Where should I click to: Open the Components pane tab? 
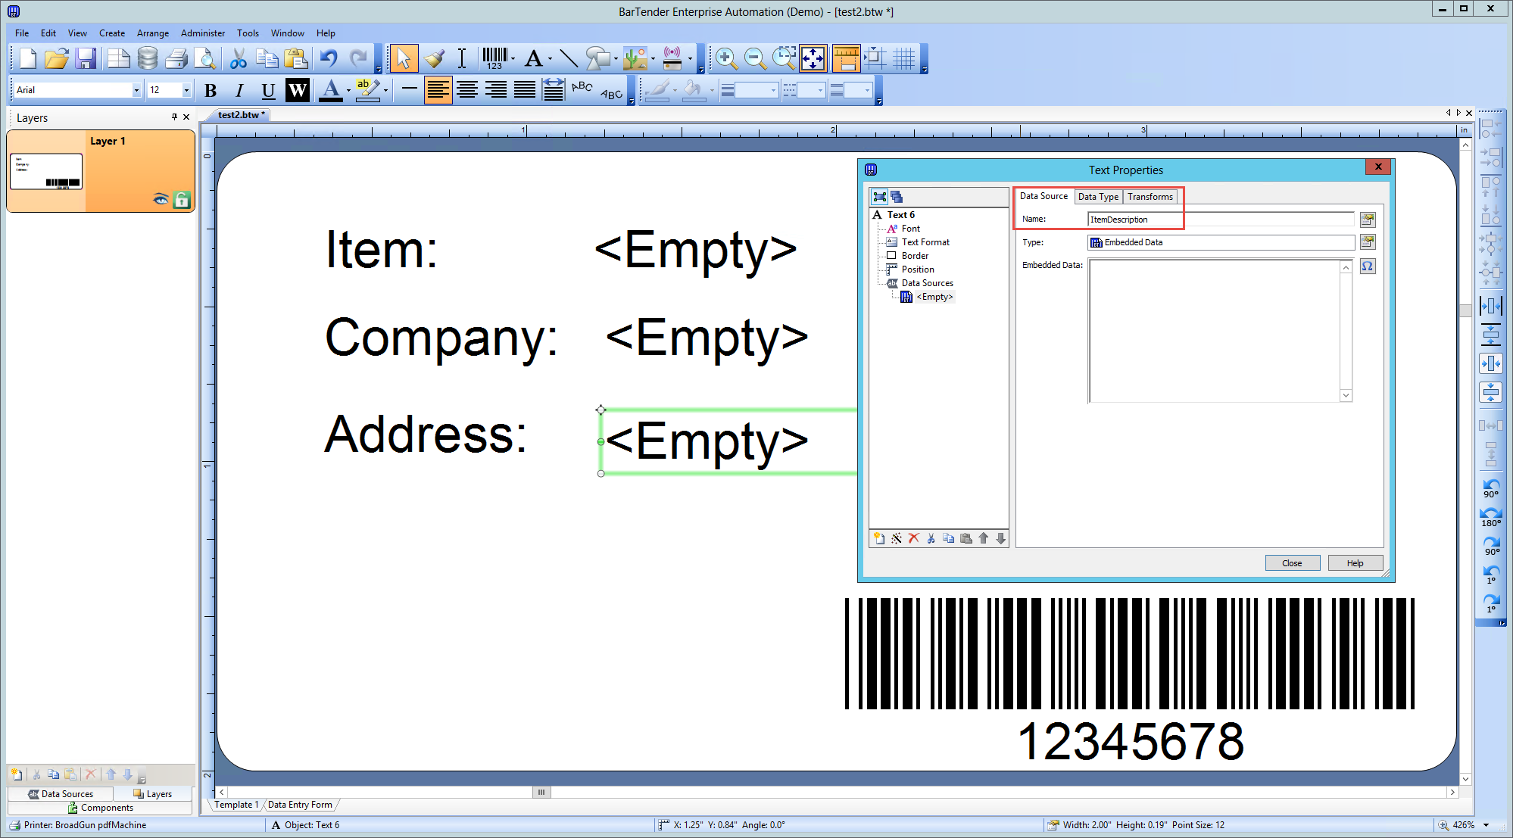click(100, 808)
